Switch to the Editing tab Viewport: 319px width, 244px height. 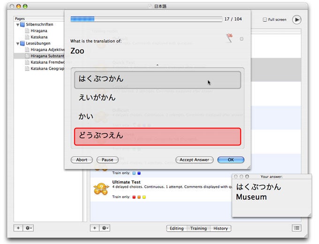point(176,229)
